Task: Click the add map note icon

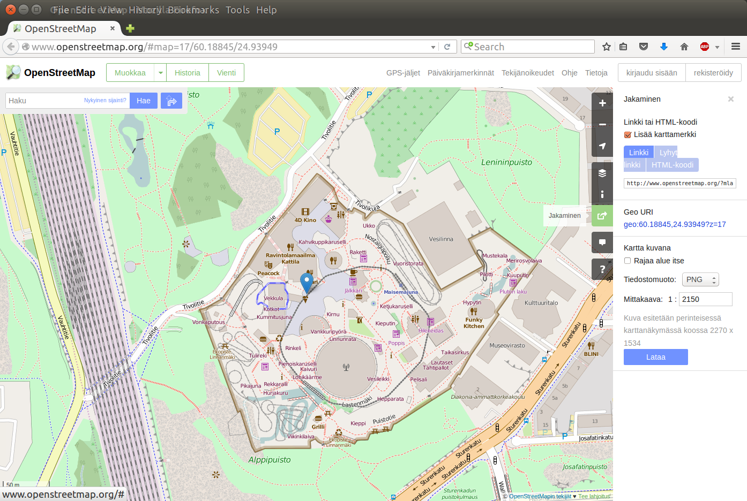Action: (x=602, y=242)
